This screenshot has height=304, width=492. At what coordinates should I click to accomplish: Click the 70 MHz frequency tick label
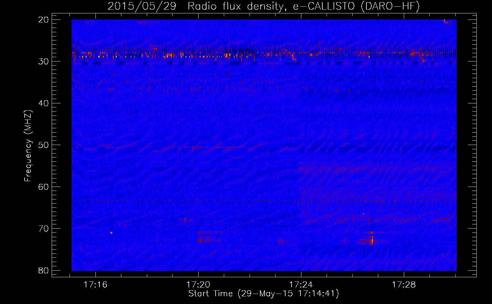(44, 229)
